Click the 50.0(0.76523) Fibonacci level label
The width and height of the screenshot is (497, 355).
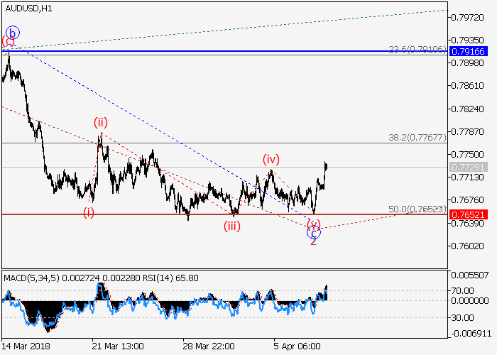(417, 209)
